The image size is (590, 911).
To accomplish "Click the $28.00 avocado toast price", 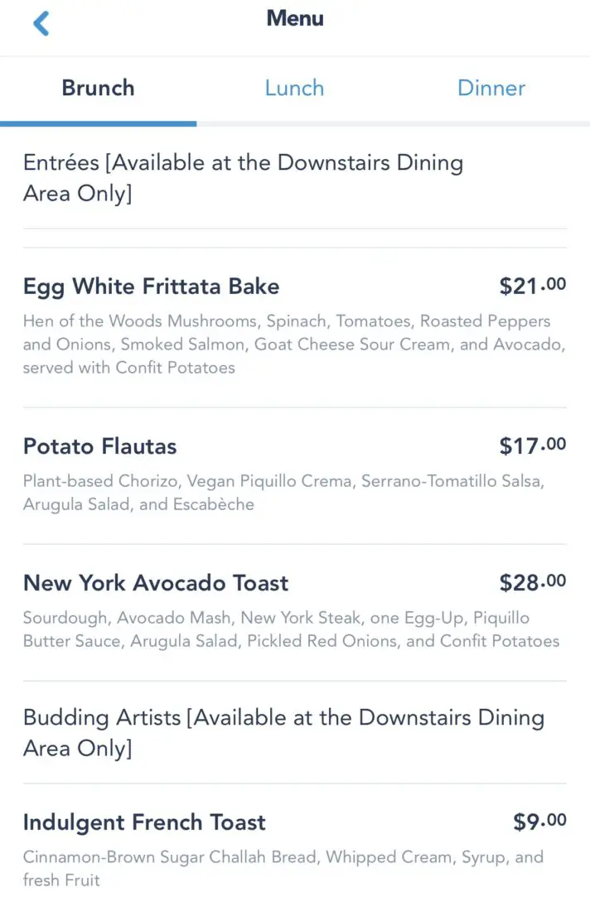I will pyautogui.click(x=533, y=583).
